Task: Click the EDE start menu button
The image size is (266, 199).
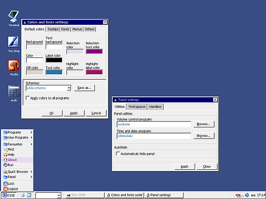Action: click(x=9, y=195)
